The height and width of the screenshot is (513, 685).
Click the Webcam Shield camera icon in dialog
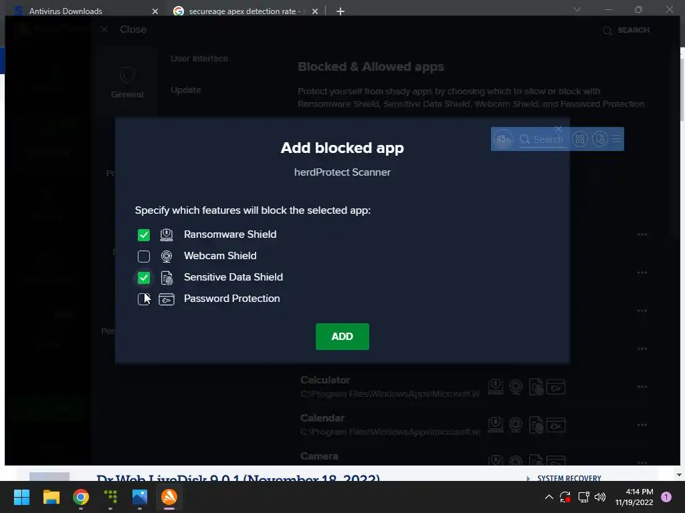(x=167, y=256)
